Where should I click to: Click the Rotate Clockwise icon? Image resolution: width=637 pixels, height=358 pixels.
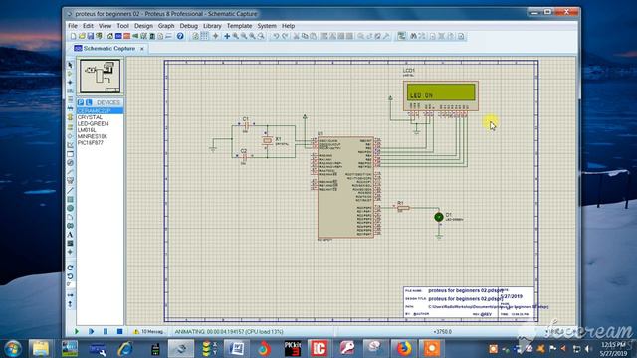tap(70, 268)
